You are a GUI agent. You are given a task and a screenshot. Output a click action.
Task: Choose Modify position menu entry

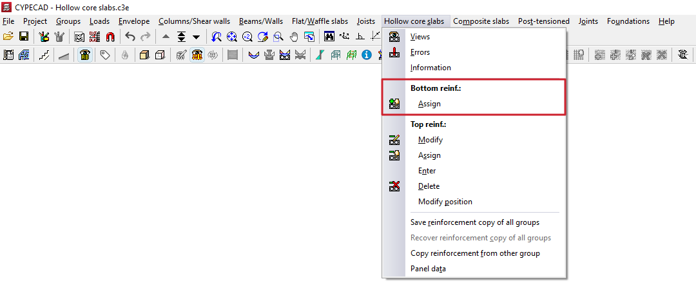click(474, 202)
